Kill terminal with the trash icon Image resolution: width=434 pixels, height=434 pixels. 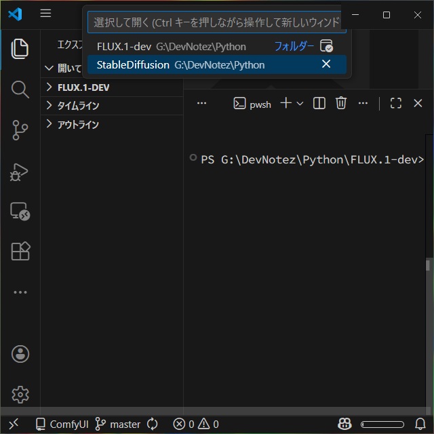[x=341, y=103]
